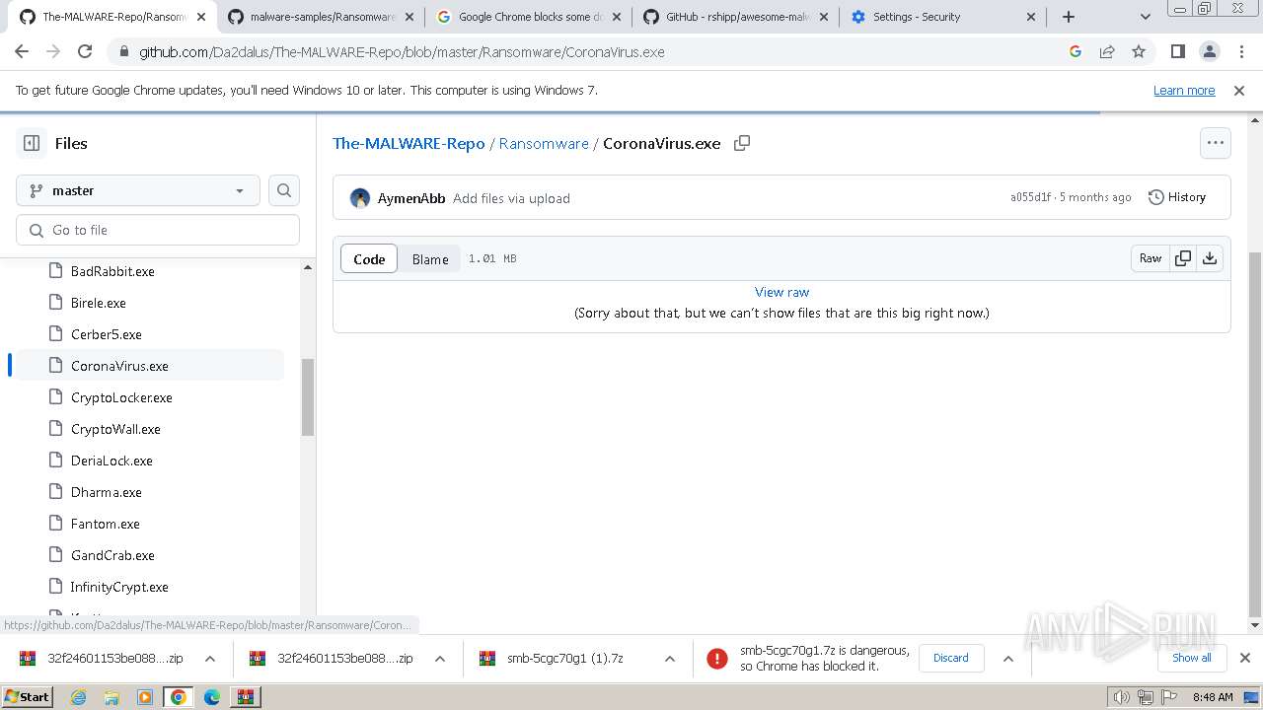The height and width of the screenshot is (710, 1263).
Task: Download raw file icon
Action: pos(1210,258)
